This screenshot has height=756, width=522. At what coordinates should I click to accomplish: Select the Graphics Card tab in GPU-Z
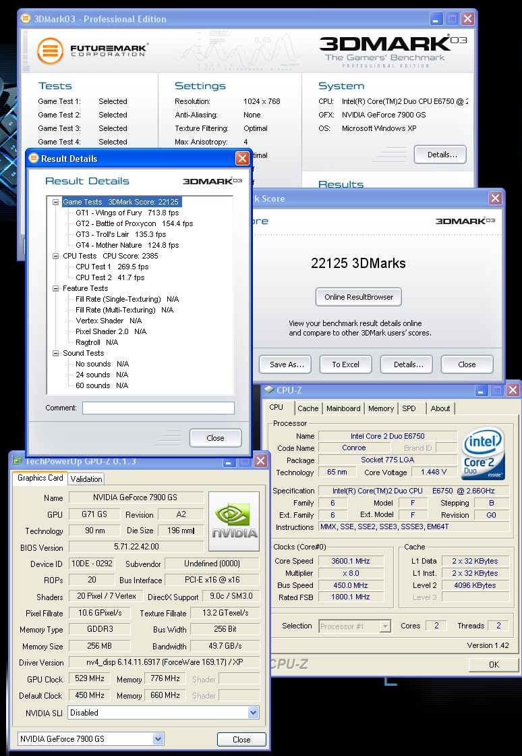40,478
